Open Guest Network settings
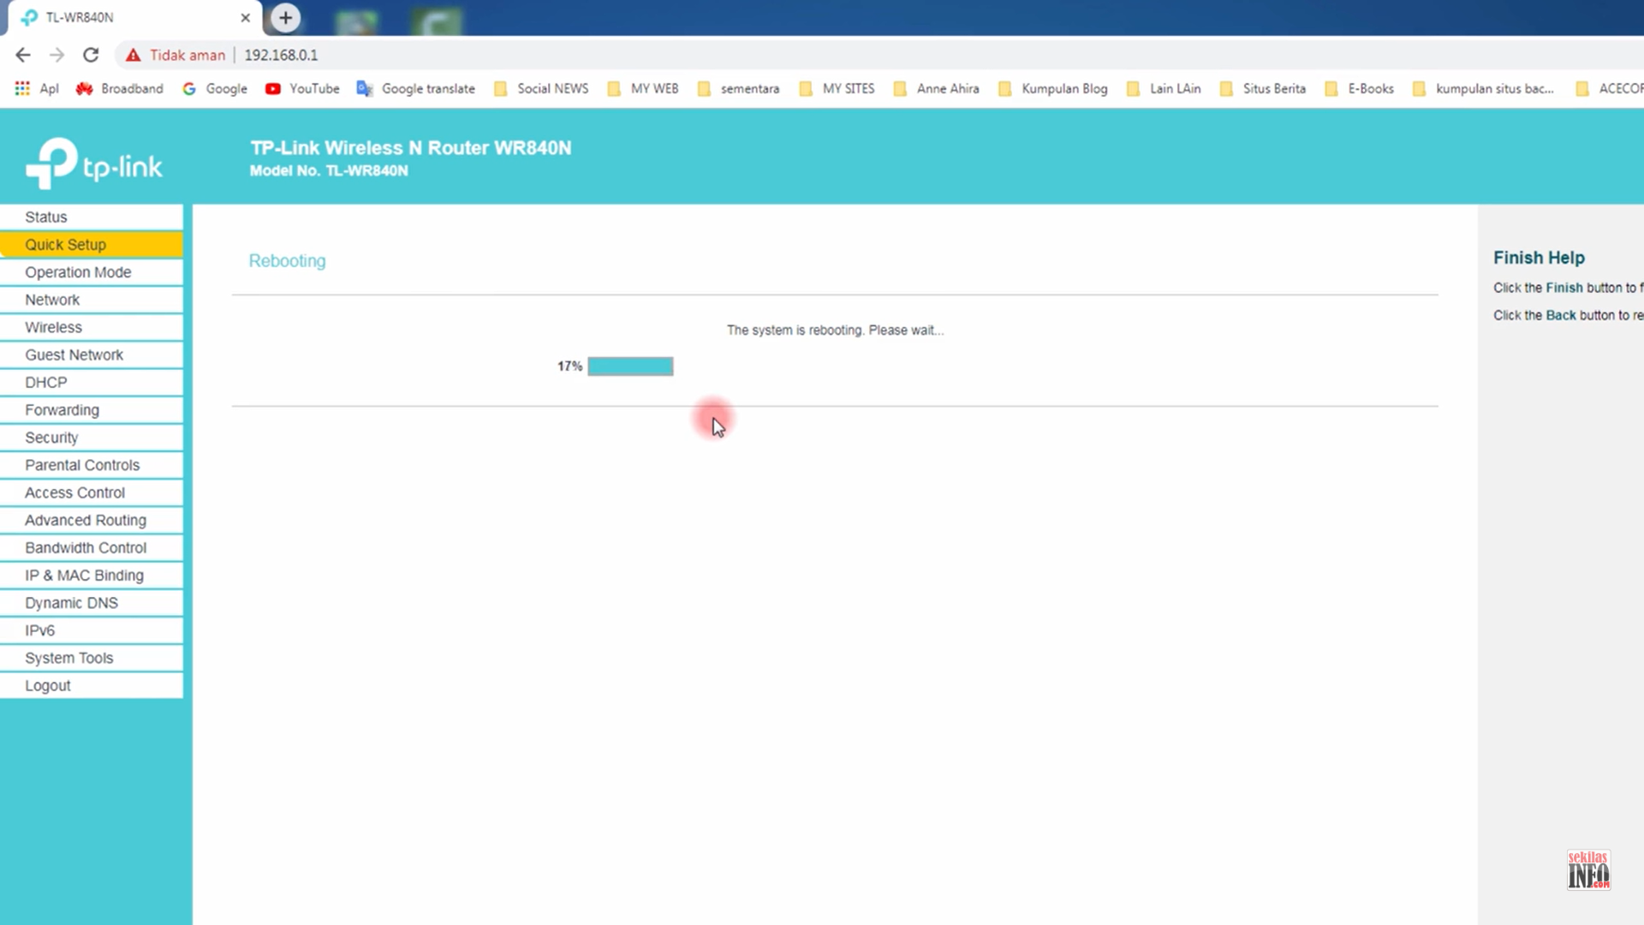 coord(92,355)
